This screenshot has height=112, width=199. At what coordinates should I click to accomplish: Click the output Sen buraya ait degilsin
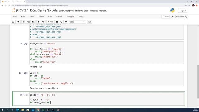tap(44, 88)
